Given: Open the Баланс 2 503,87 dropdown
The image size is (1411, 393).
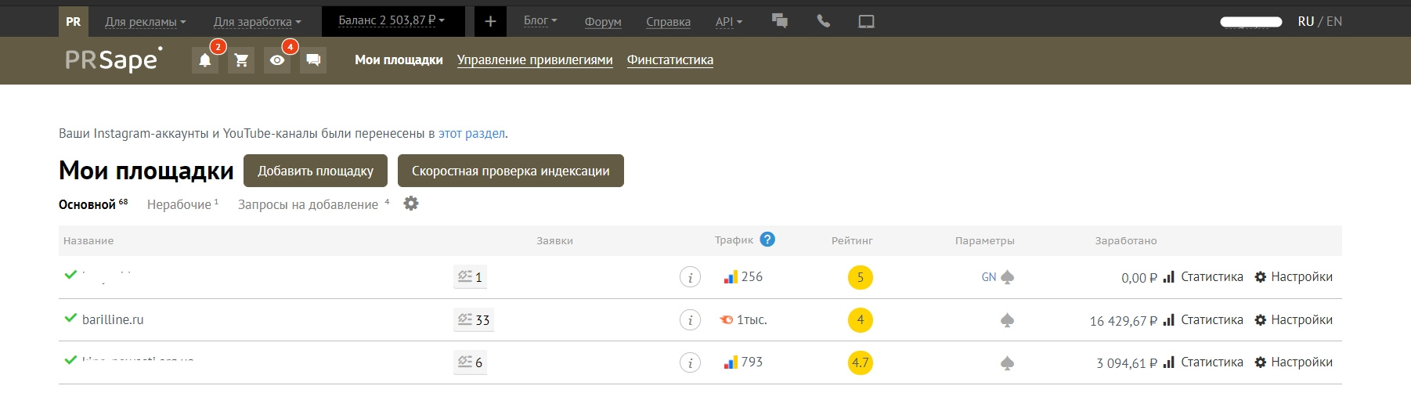Looking at the screenshot, I should (392, 21).
